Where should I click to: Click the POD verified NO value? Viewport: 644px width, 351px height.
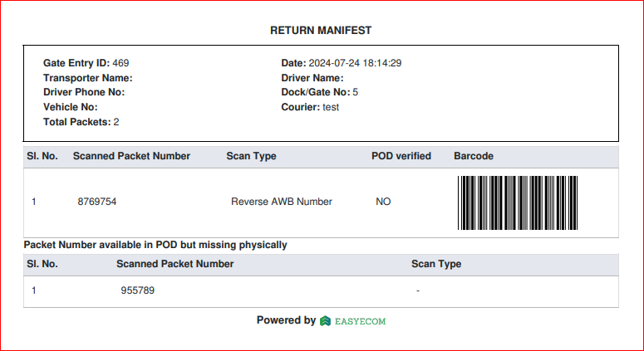(383, 202)
